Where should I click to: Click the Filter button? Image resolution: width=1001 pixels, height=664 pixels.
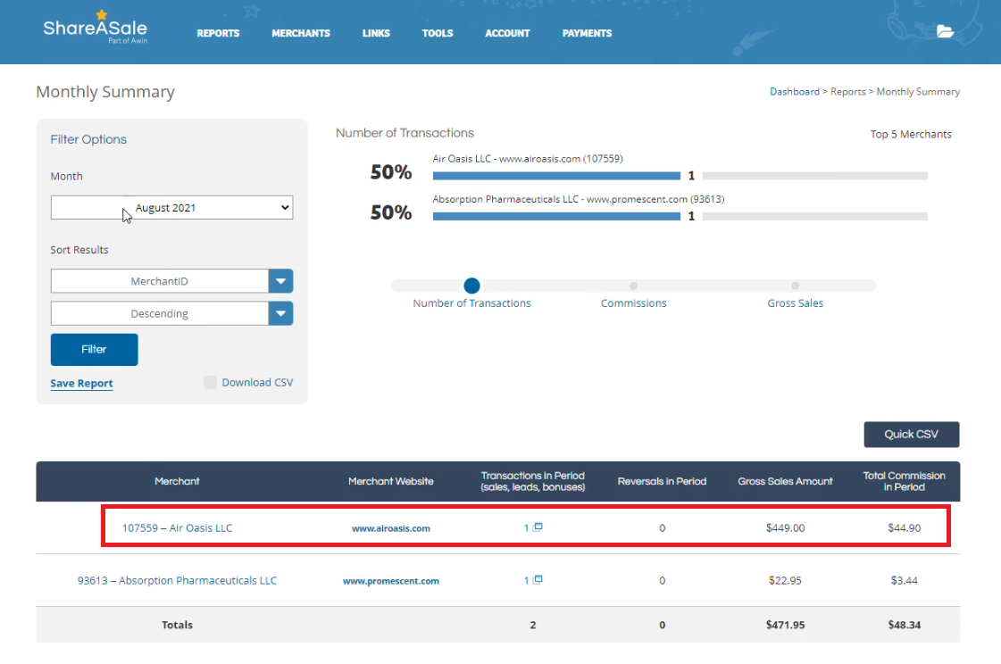94,350
